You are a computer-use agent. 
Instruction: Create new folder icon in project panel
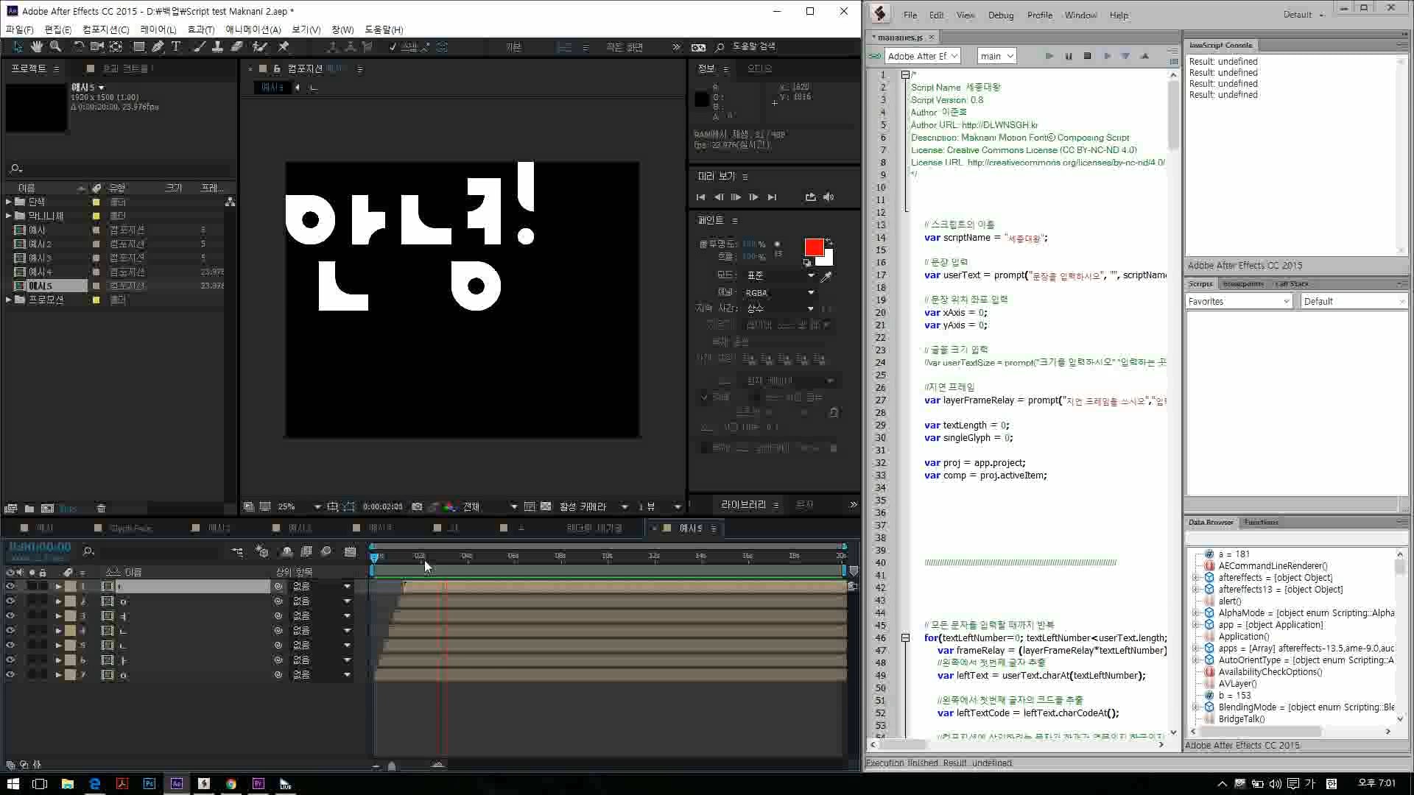29,509
